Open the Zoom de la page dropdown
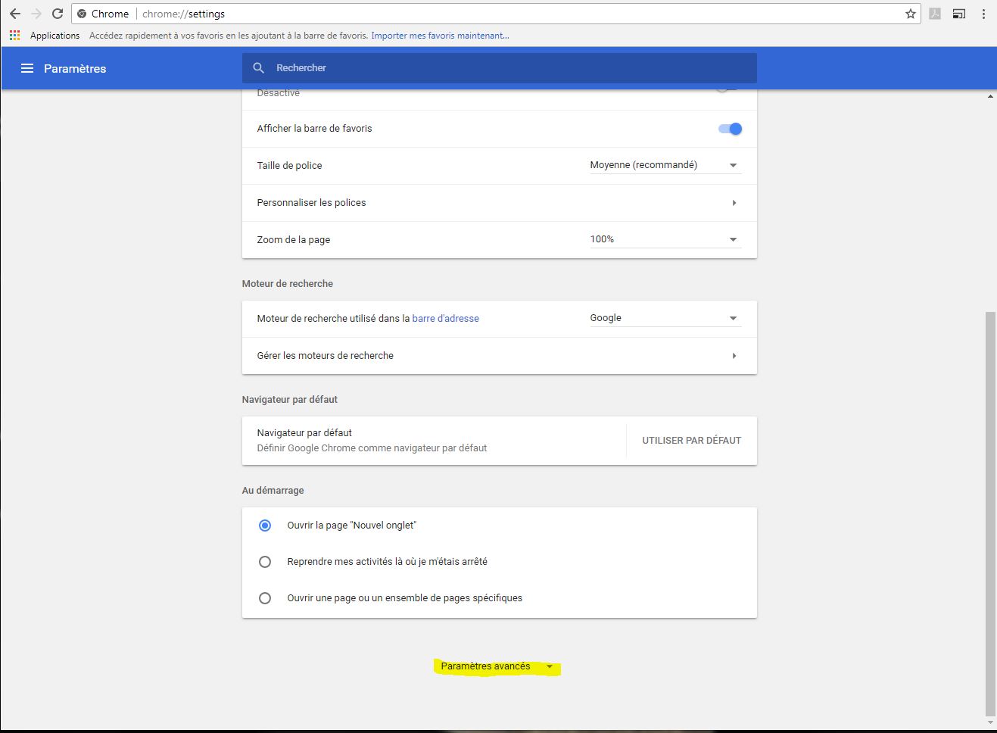Image resolution: width=997 pixels, height=733 pixels. pyautogui.click(x=664, y=239)
